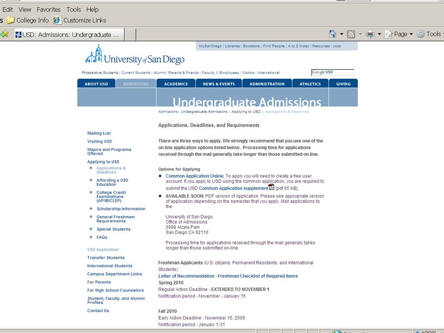Open the Bookstore link
The width and height of the screenshot is (444, 333).
pos(251,46)
